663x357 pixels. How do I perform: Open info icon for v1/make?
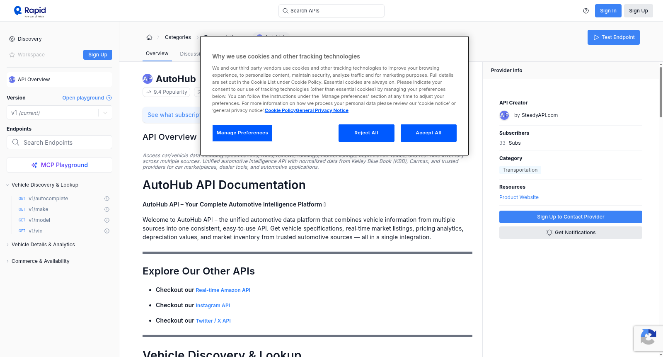107,209
